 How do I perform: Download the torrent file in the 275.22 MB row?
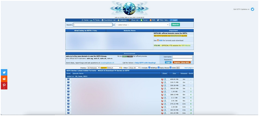tap(165, 104)
